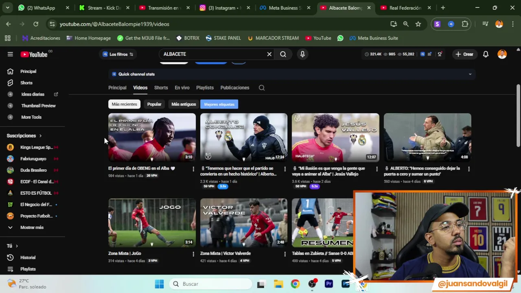Open options for ALBERTO puerta a cero video
The width and height of the screenshot is (521, 293).
click(468, 169)
